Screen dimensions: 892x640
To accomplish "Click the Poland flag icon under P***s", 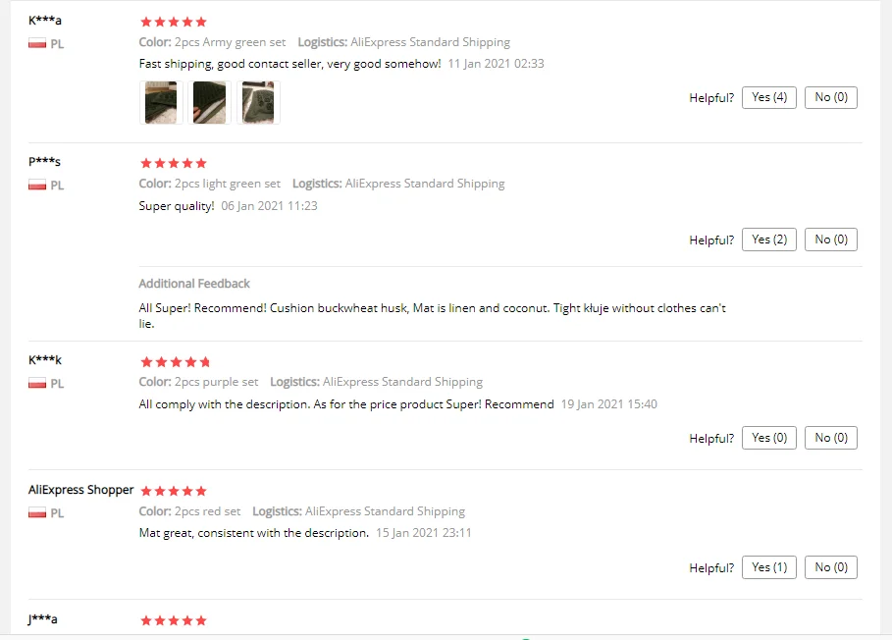I will [37, 185].
